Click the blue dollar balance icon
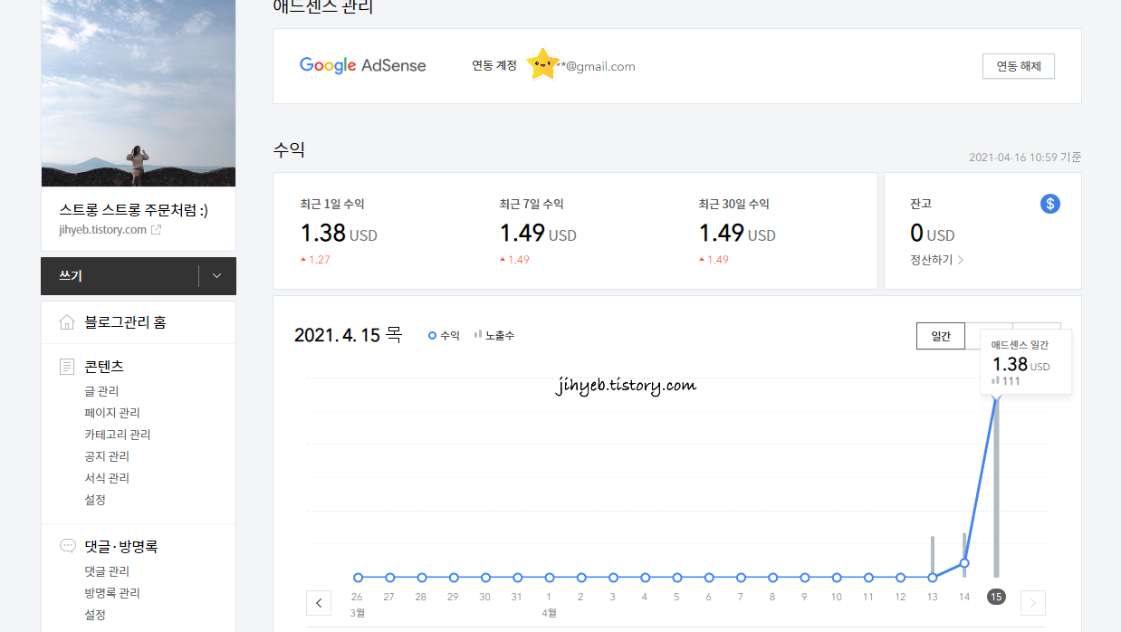 [x=1049, y=204]
